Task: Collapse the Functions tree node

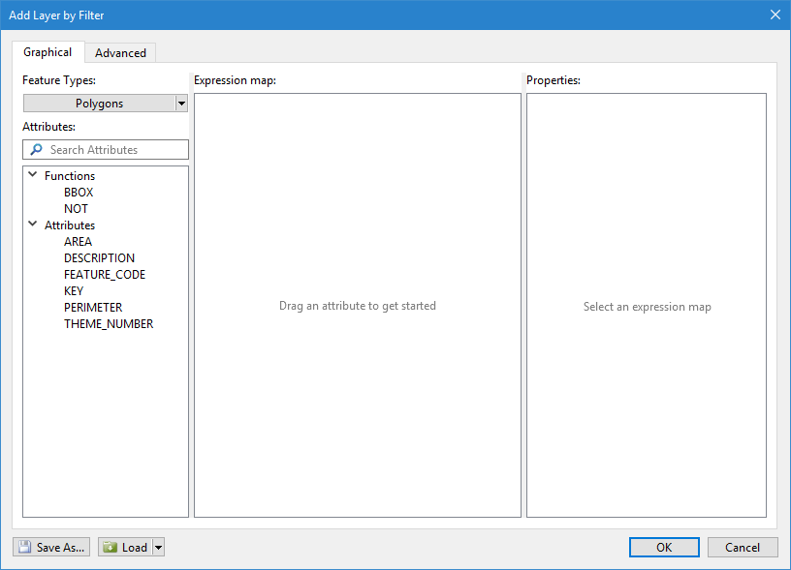Action: point(34,176)
